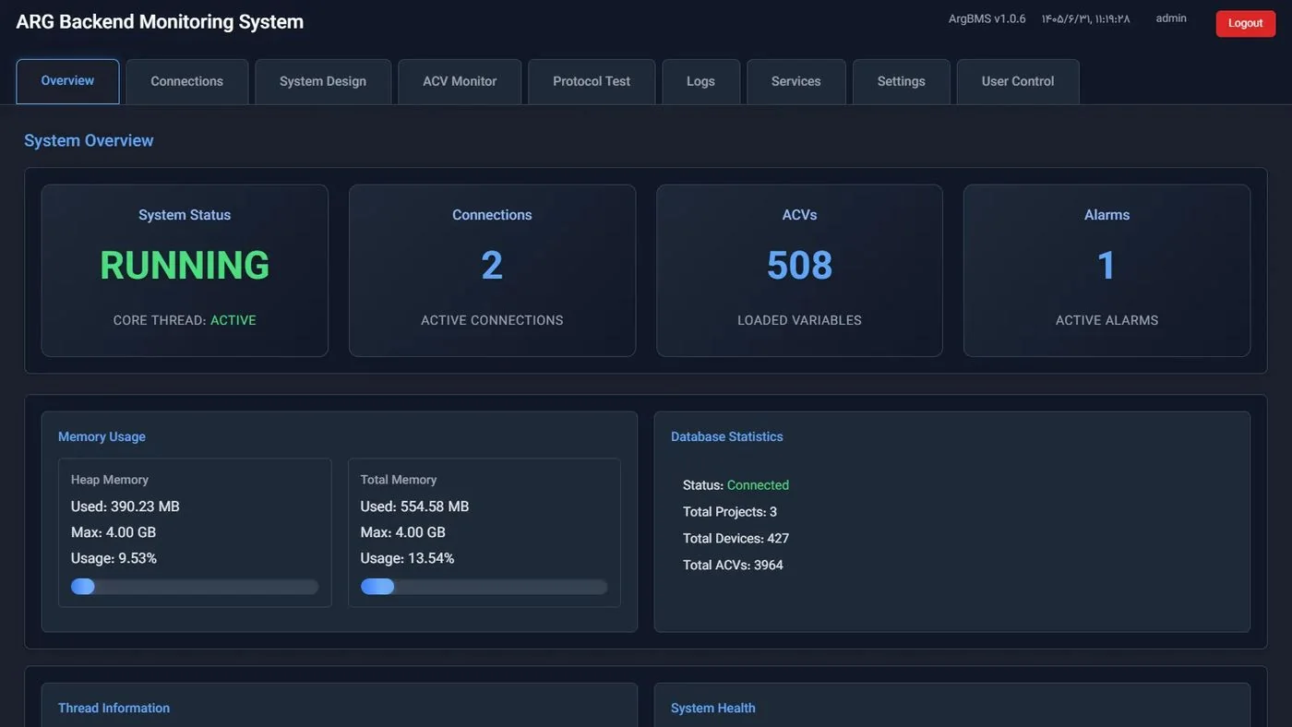The image size is (1292, 727).
Task: Click the admin username label
Action: point(1171,18)
